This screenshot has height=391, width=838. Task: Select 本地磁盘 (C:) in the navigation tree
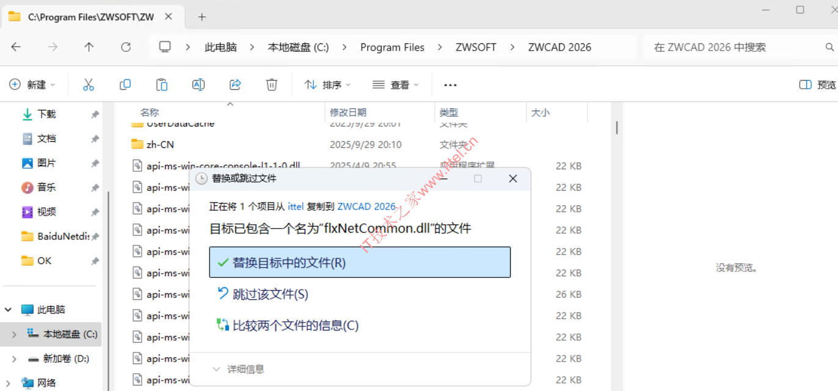tap(70, 334)
